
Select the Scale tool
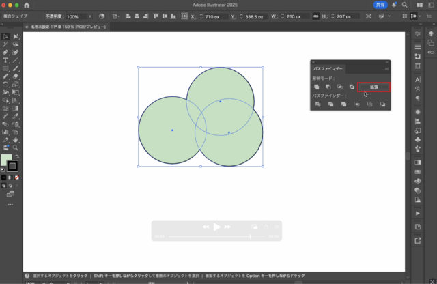[16, 84]
